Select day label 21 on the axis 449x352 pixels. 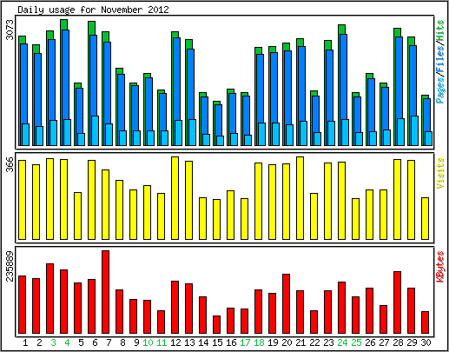click(x=300, y=342)
